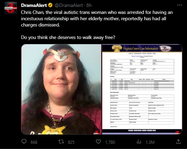Viewport: 187px width, 149px height.
Task: Click the gold verified badge
Action: click(x=50, y=5)
